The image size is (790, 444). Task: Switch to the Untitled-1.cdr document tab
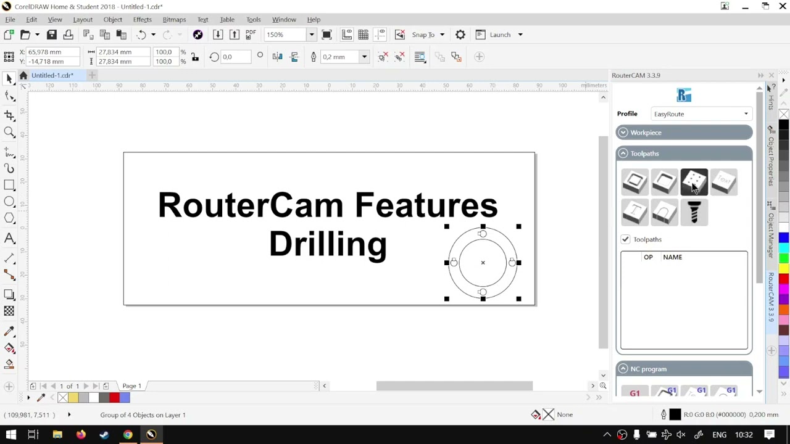[52, 75]
